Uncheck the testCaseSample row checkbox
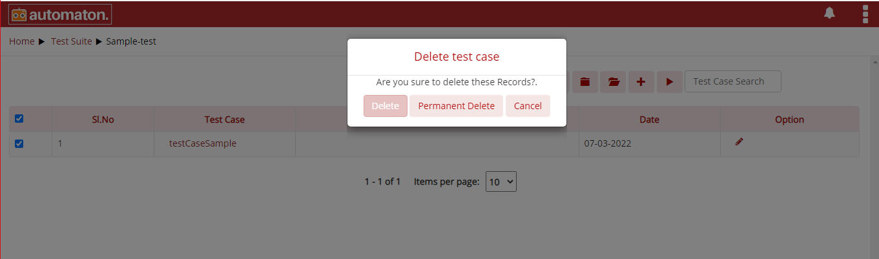 point(19,144)
